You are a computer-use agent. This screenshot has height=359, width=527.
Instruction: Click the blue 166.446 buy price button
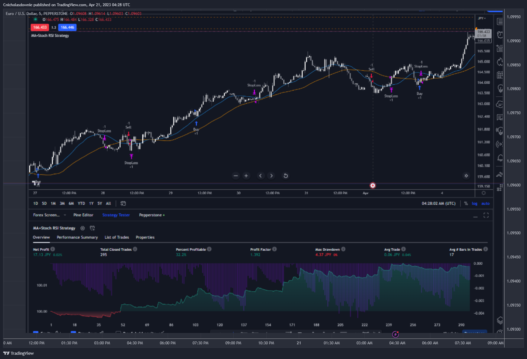[x=67, y=27]
